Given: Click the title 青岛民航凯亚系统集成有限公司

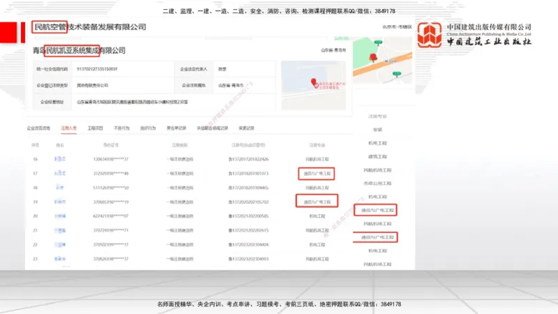Looking at the screenshot, I should pos(79,50).
